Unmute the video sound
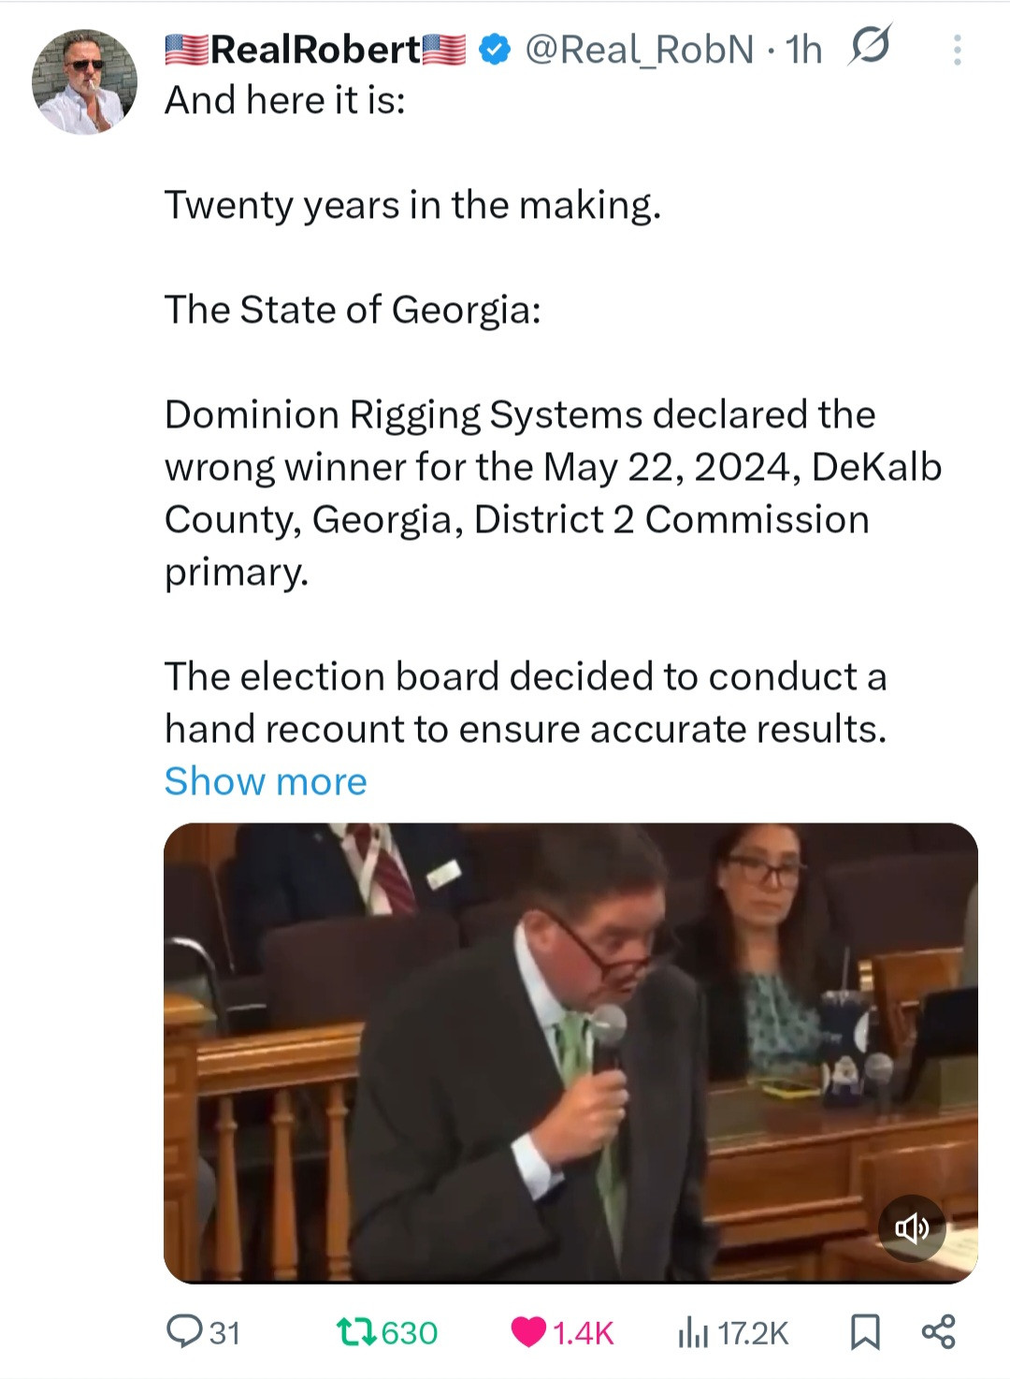1010x1379 pixels. point(912,1227)
